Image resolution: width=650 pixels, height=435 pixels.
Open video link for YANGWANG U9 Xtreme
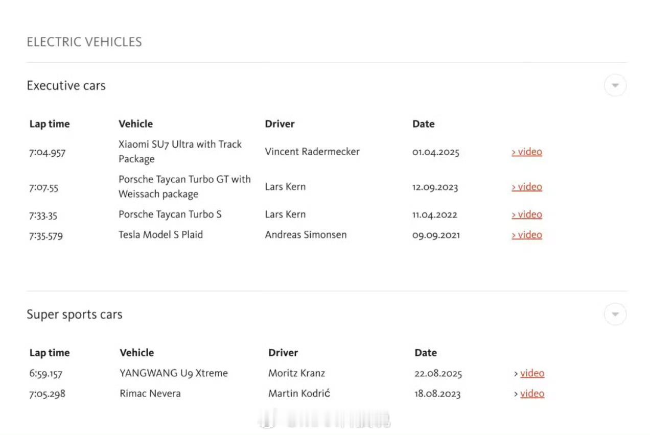click(x=531, y=373)
